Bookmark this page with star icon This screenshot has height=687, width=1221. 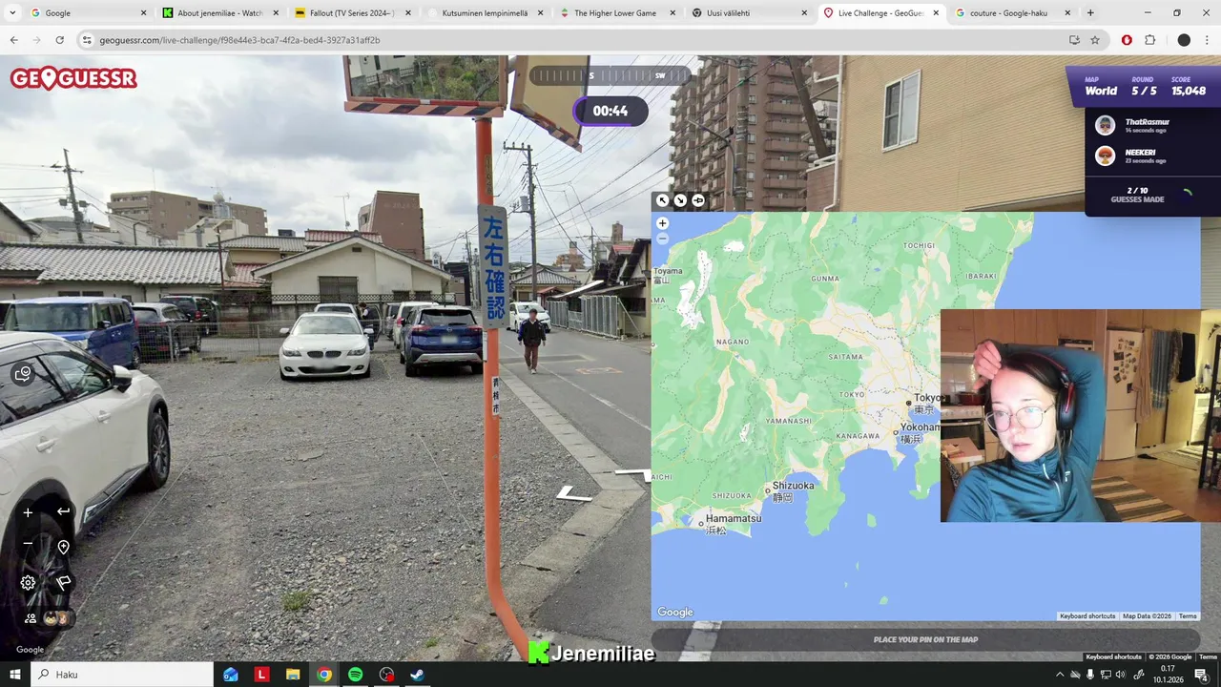coord(1095,40)
